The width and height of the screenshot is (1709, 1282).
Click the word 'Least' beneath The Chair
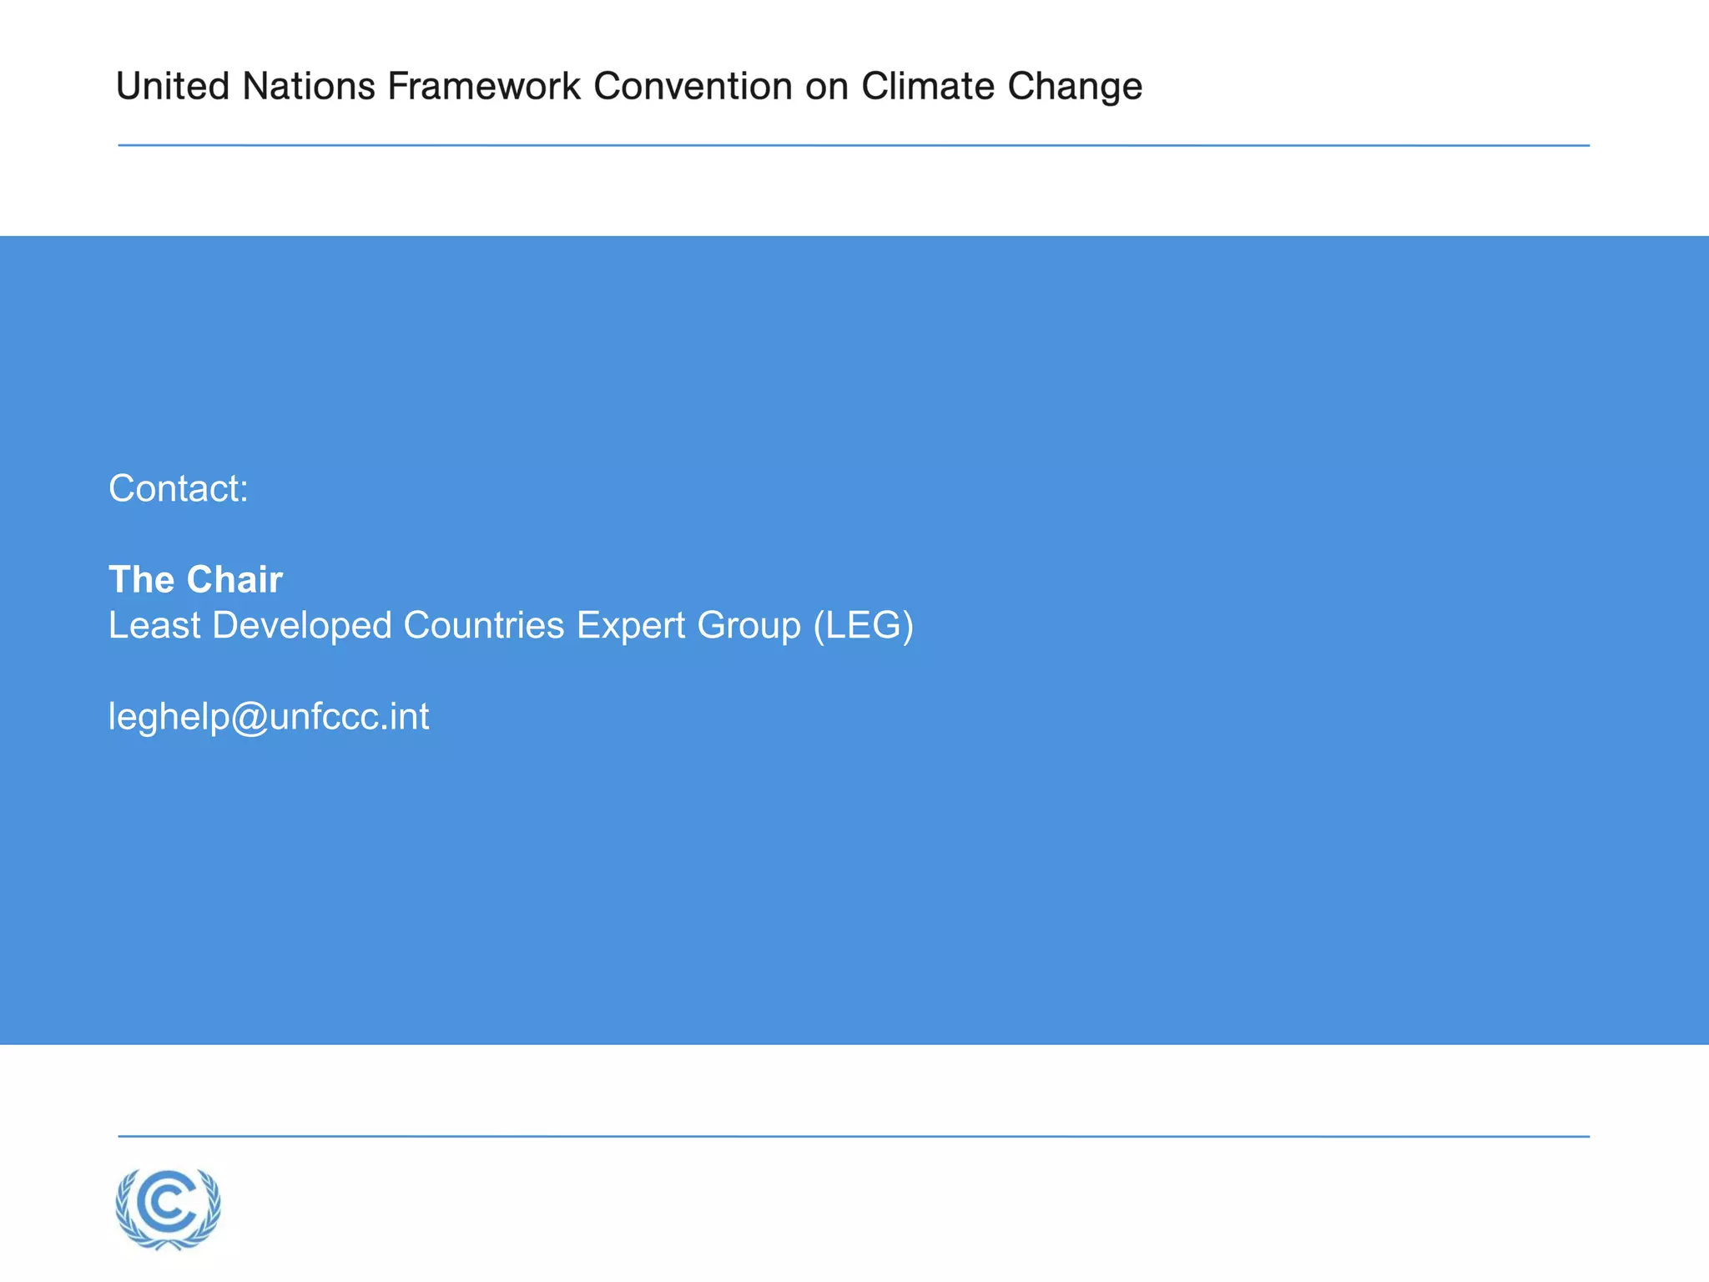click(154, 625)
